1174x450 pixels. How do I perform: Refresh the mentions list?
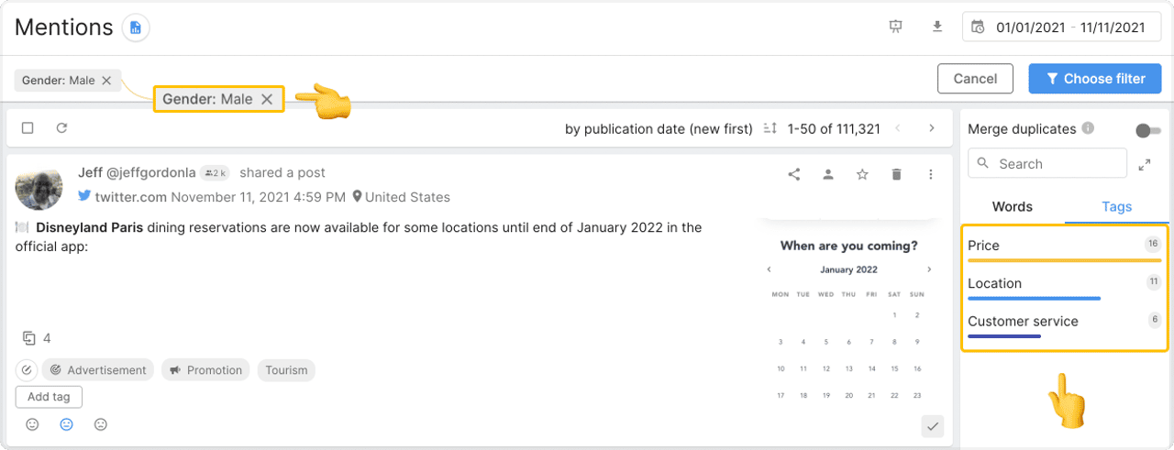point(61,128)
